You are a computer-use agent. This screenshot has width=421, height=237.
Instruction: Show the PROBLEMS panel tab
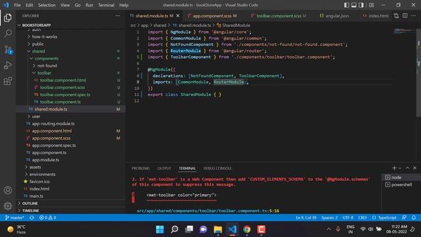[x=140, y=169]
